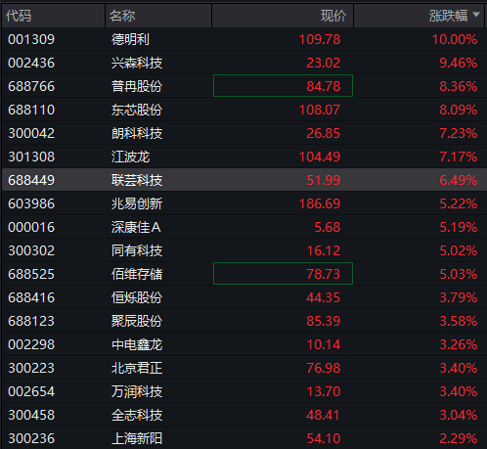Image resolution: width=487 pixels, height=449 pixels.
Task: Select stock name 东芯股份
Action: coord(137,110)
